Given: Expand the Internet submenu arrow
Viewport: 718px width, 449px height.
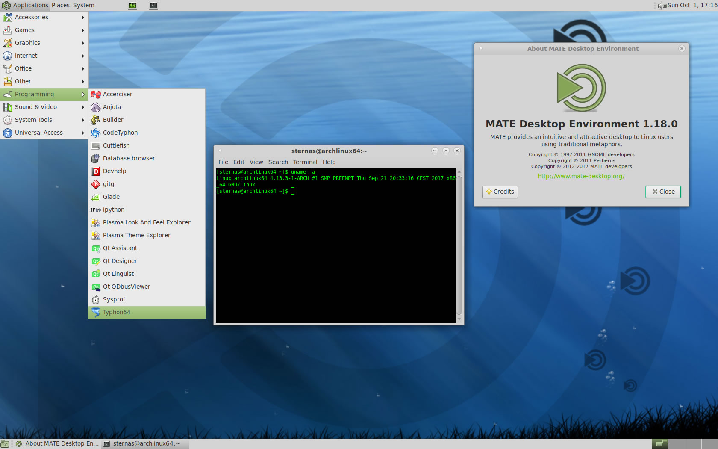Looking at the screenshot, I should click(83, 56).
